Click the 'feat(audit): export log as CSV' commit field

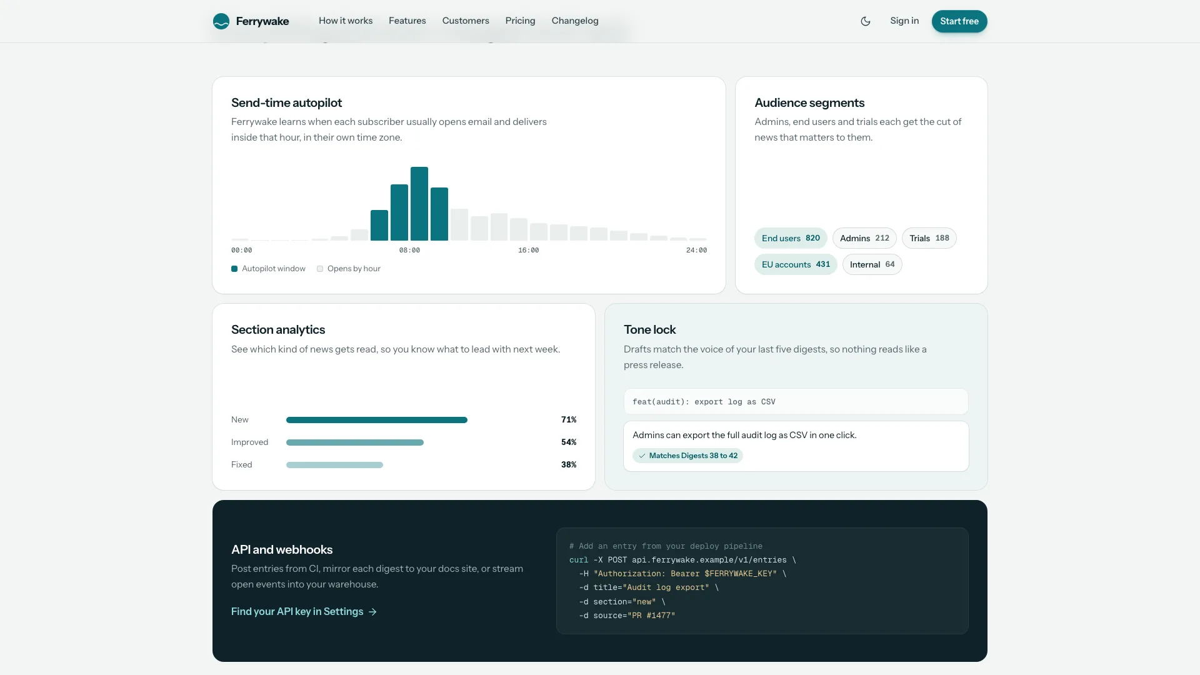(796, 402)
